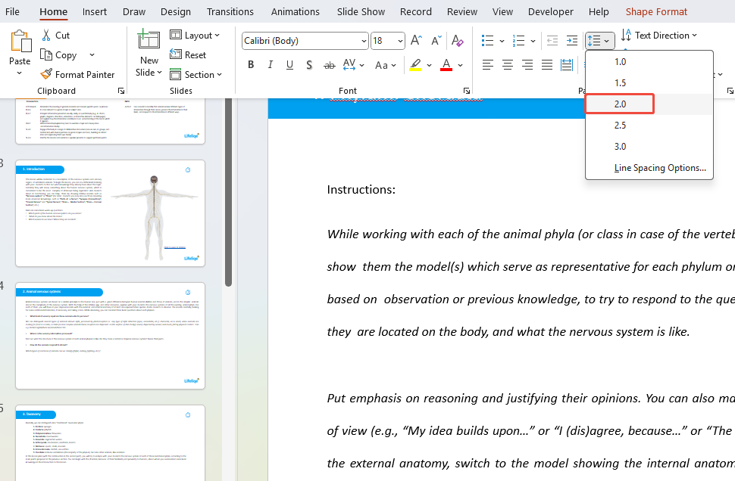The image size is (735, 481).
Task: Toggle Italic formatting
Action: click(271, 65)
